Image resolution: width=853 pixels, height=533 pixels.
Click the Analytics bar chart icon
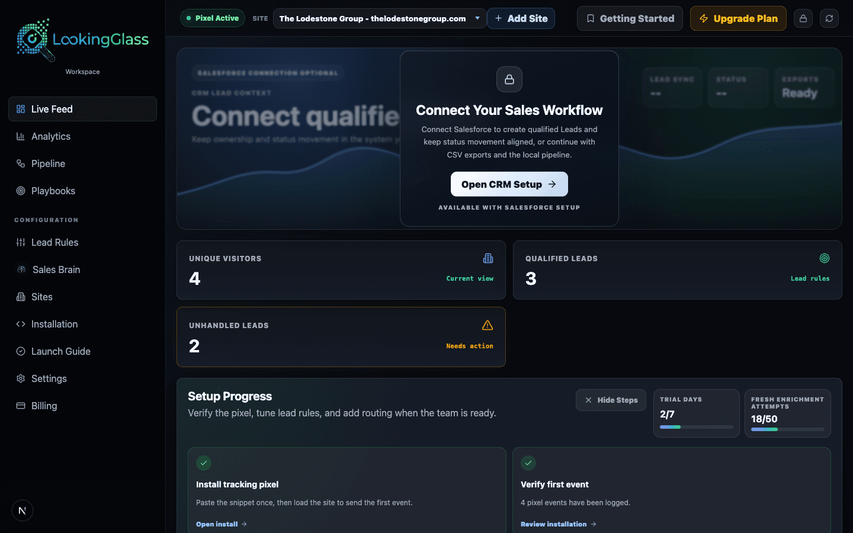click(21, 136)
